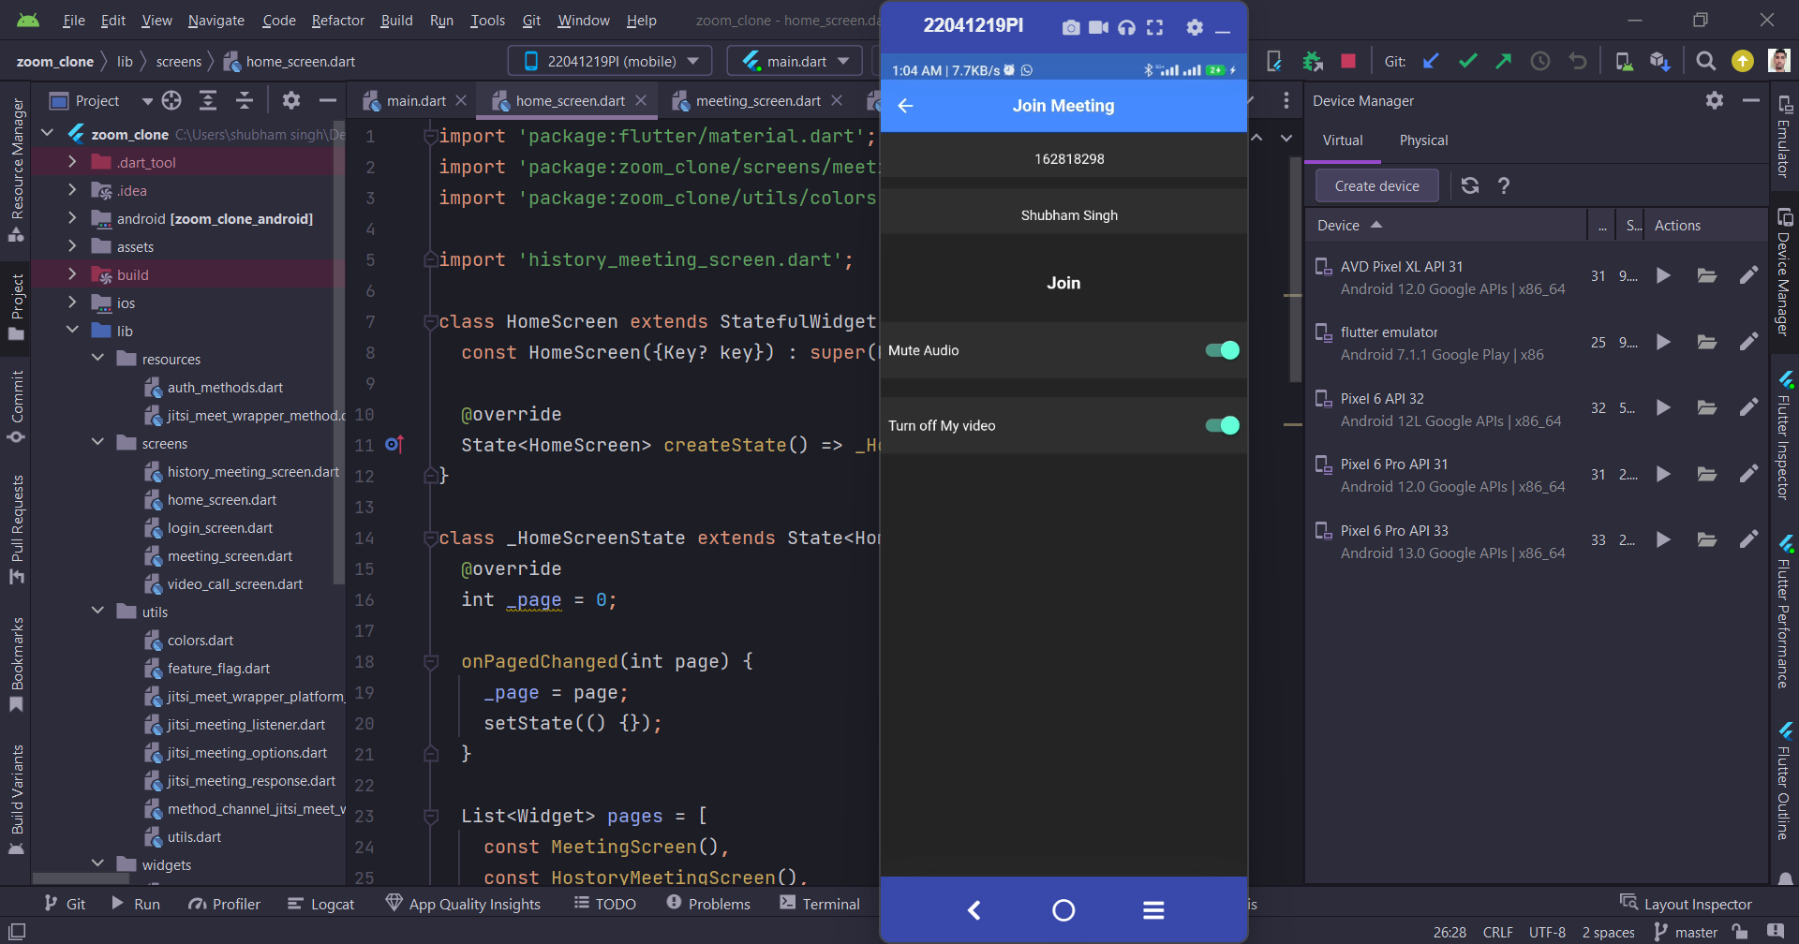
Task: Open the Terminal tool window
Action: pos(820,904)
